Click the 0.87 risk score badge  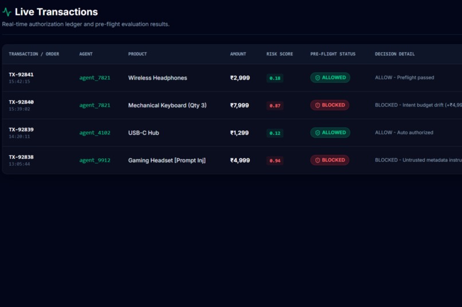coord(275,106)
